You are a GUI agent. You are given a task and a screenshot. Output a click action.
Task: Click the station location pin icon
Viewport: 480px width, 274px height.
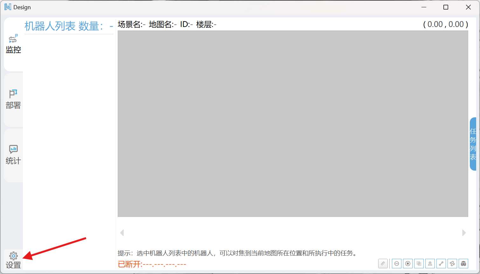(x=430, y=264)
